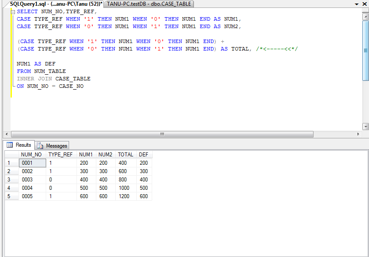
Task: Click cell 0002 in NUM_NO column
Action: [x=32, y=171]
